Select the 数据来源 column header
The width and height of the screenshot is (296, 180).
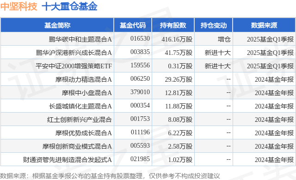tap(264, 25)
